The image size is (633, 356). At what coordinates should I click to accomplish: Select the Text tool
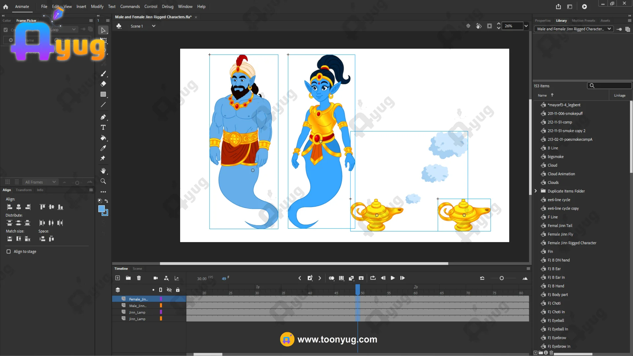pos(103,128)
